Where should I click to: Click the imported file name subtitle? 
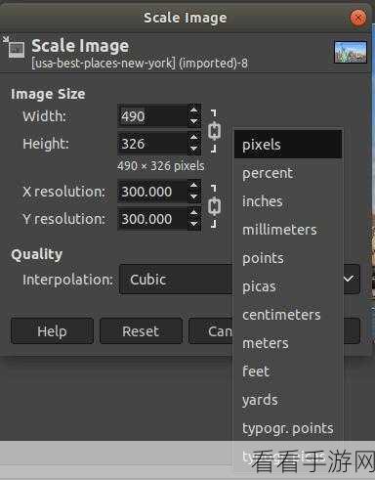coord(140,63)
